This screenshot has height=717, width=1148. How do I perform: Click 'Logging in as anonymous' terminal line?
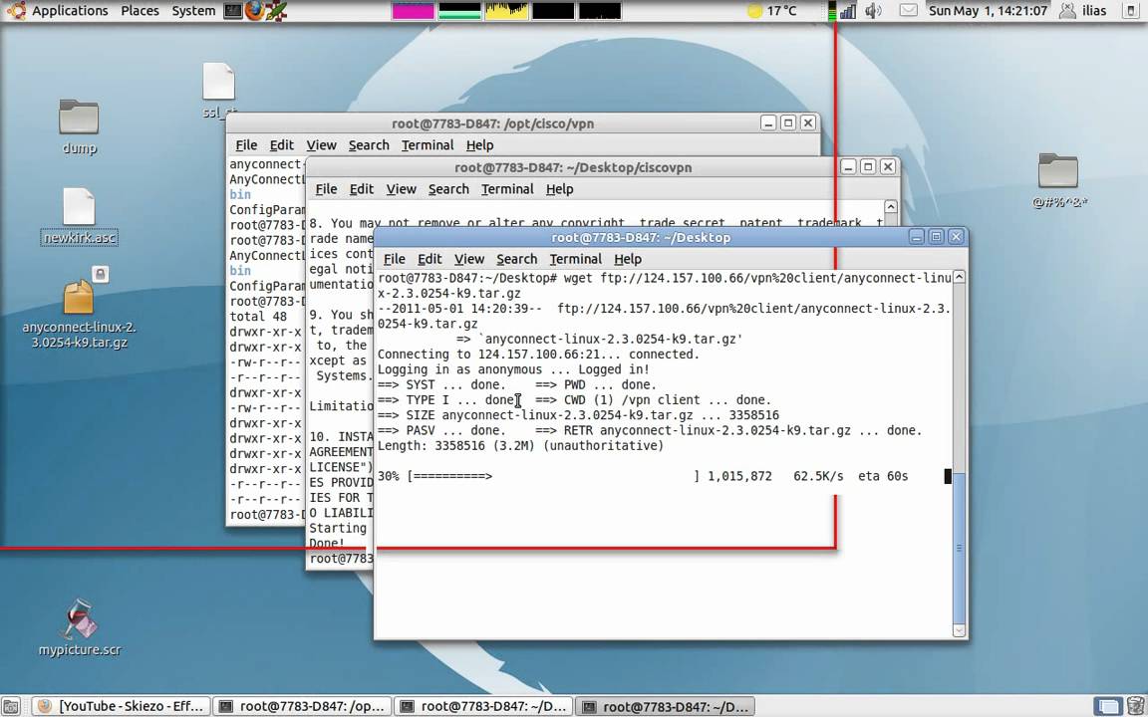[513, 369]
